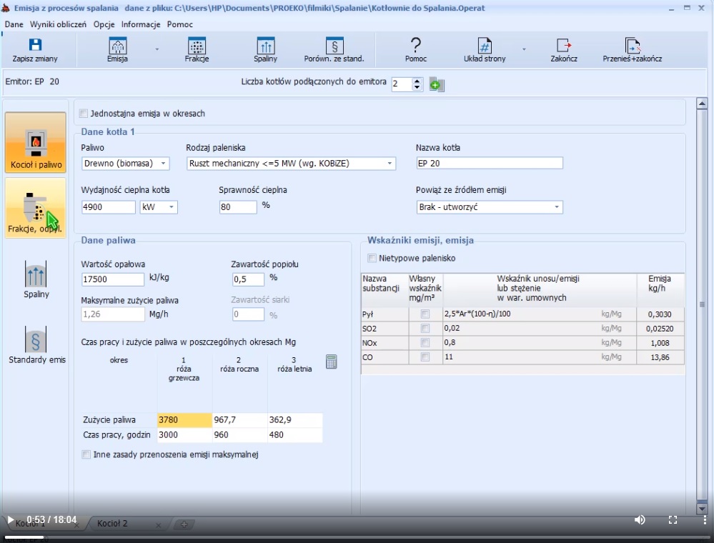Open the kW unit dropdown
Image resolution: width=714 pixels, height=543 pixels.
pyautogui.click(x=159, y=207)
